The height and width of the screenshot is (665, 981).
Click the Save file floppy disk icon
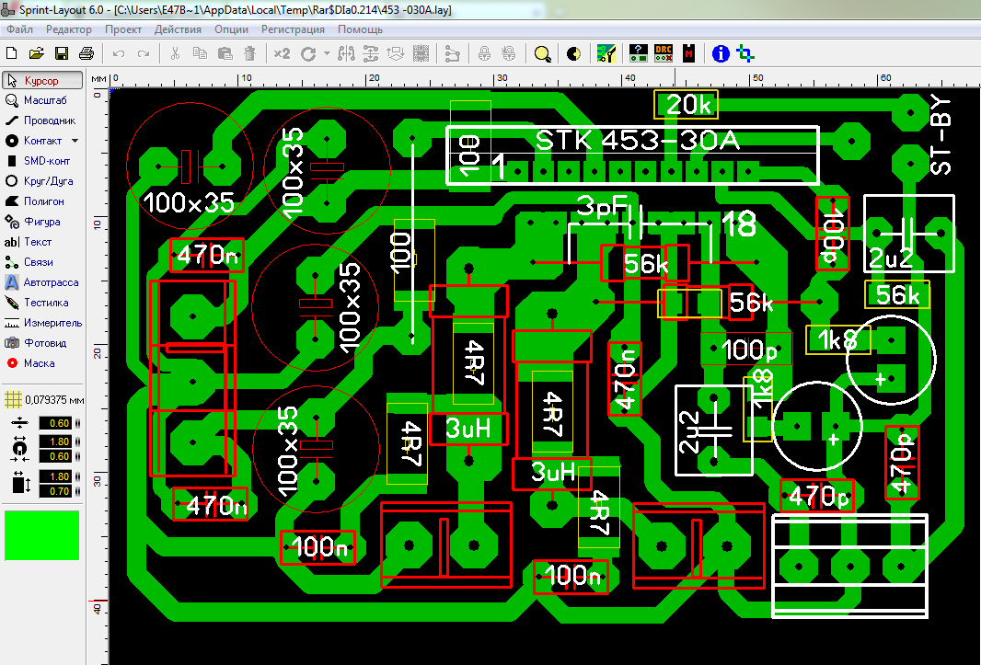point(61,54)
